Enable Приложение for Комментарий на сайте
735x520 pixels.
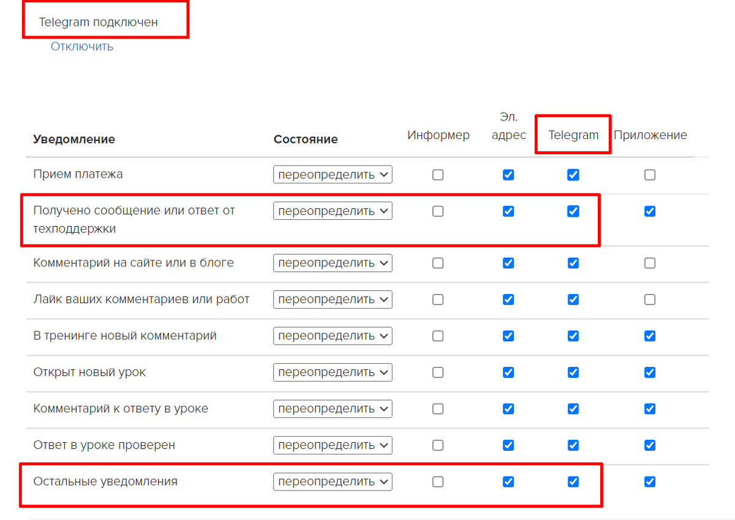650,263
